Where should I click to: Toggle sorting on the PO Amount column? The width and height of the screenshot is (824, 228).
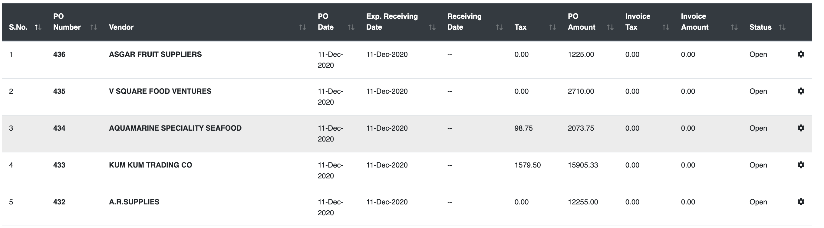(x=609, y=28)
